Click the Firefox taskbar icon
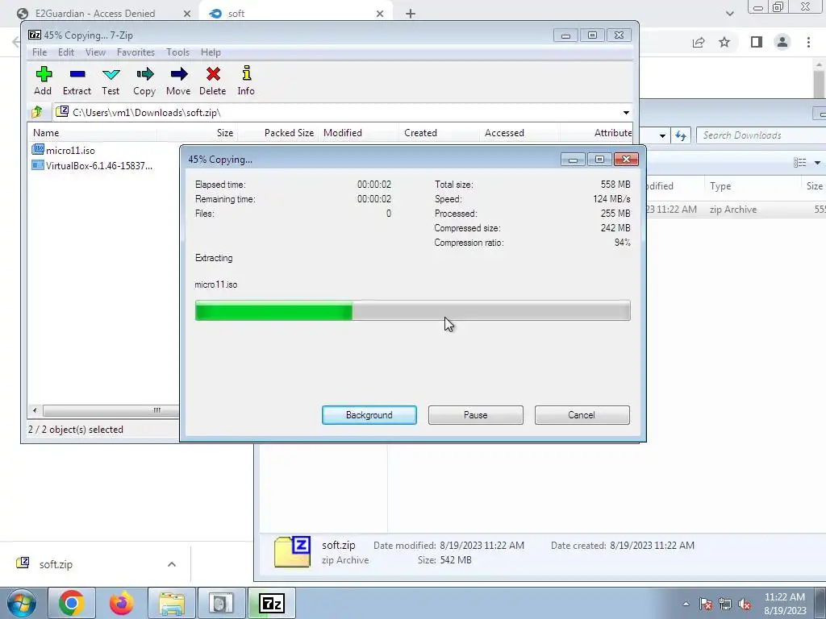Image resolution: width=826 pixels, height=619 pixels. point(121,603)
